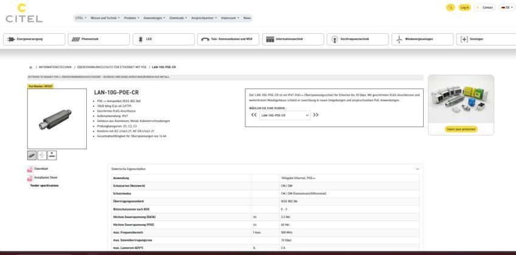
Task: Expand the Produkte menu
Action: [x=132, y=18]
